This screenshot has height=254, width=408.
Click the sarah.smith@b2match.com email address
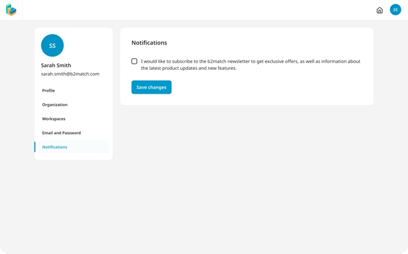tap(70, 74)
